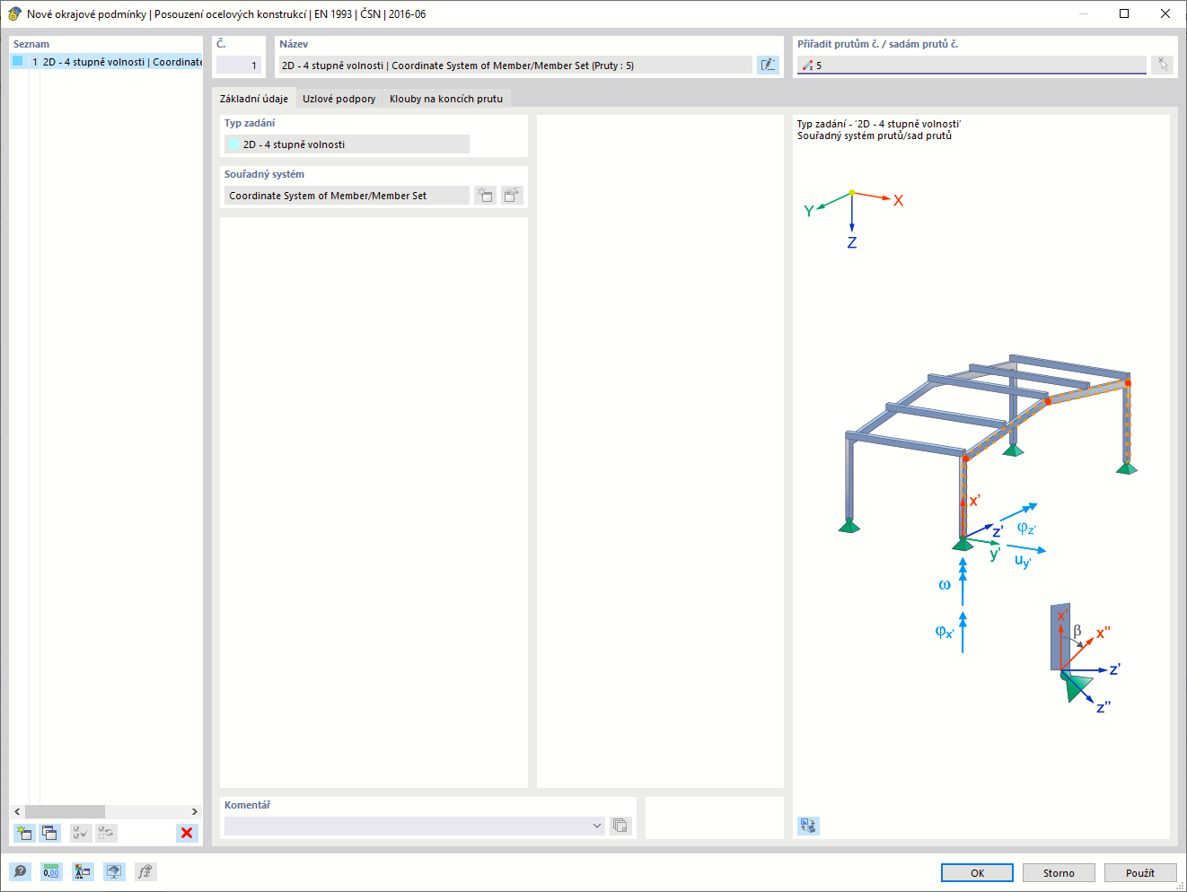
Task: Open the Klouby na koncích prutu tab
Action: (446, 99)
